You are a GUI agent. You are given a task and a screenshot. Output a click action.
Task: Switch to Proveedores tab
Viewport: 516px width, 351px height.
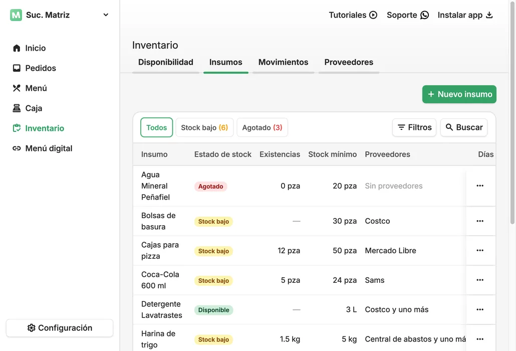349,62
